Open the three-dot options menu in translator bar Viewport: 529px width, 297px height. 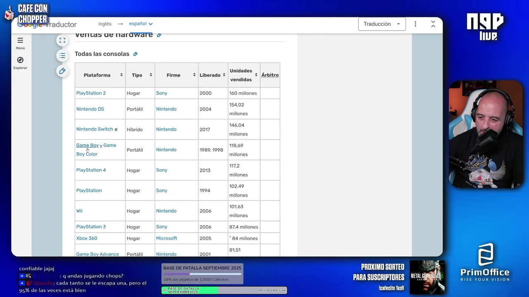point(415,24)
